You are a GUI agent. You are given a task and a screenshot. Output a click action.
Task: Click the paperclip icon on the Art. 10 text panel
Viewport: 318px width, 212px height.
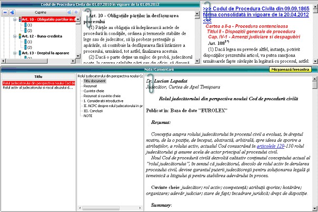coord(88,18)
